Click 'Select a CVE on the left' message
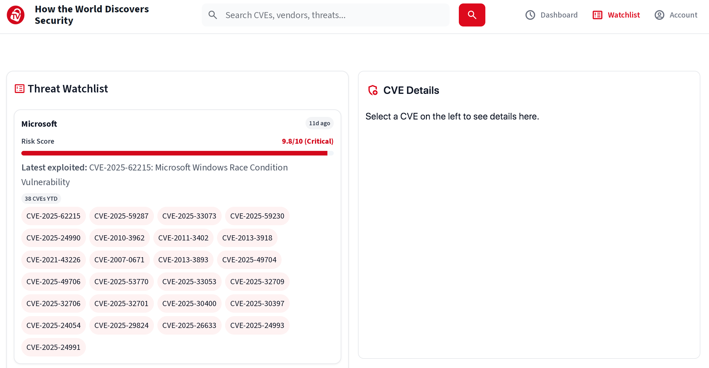Image resolution: width=709 pixels, height=368 pixels. click(452, 116)
